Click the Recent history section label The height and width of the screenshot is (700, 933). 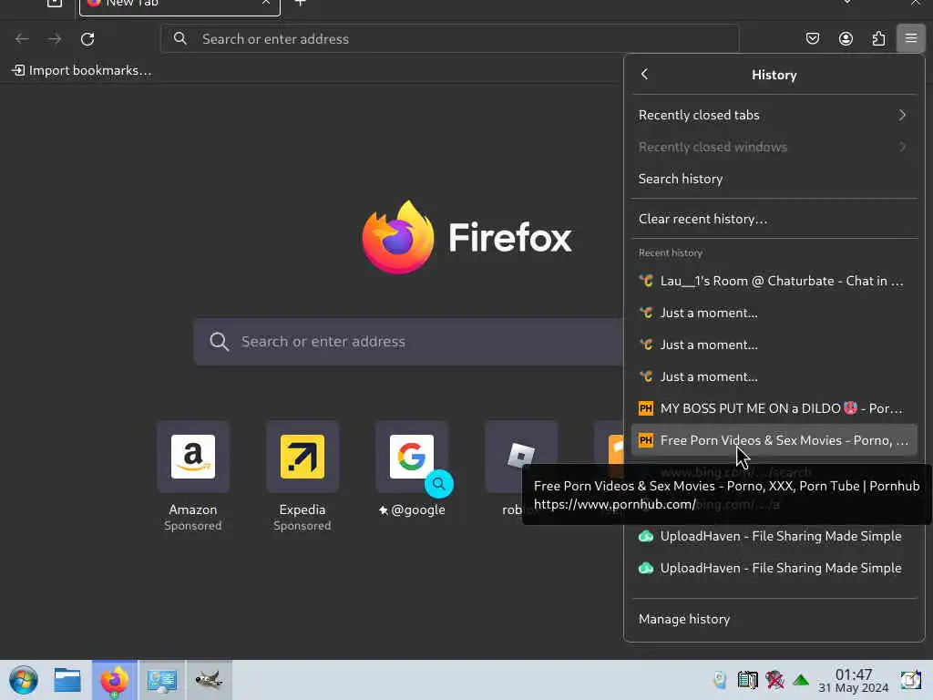pyautogui.click(x=670, y=252)
